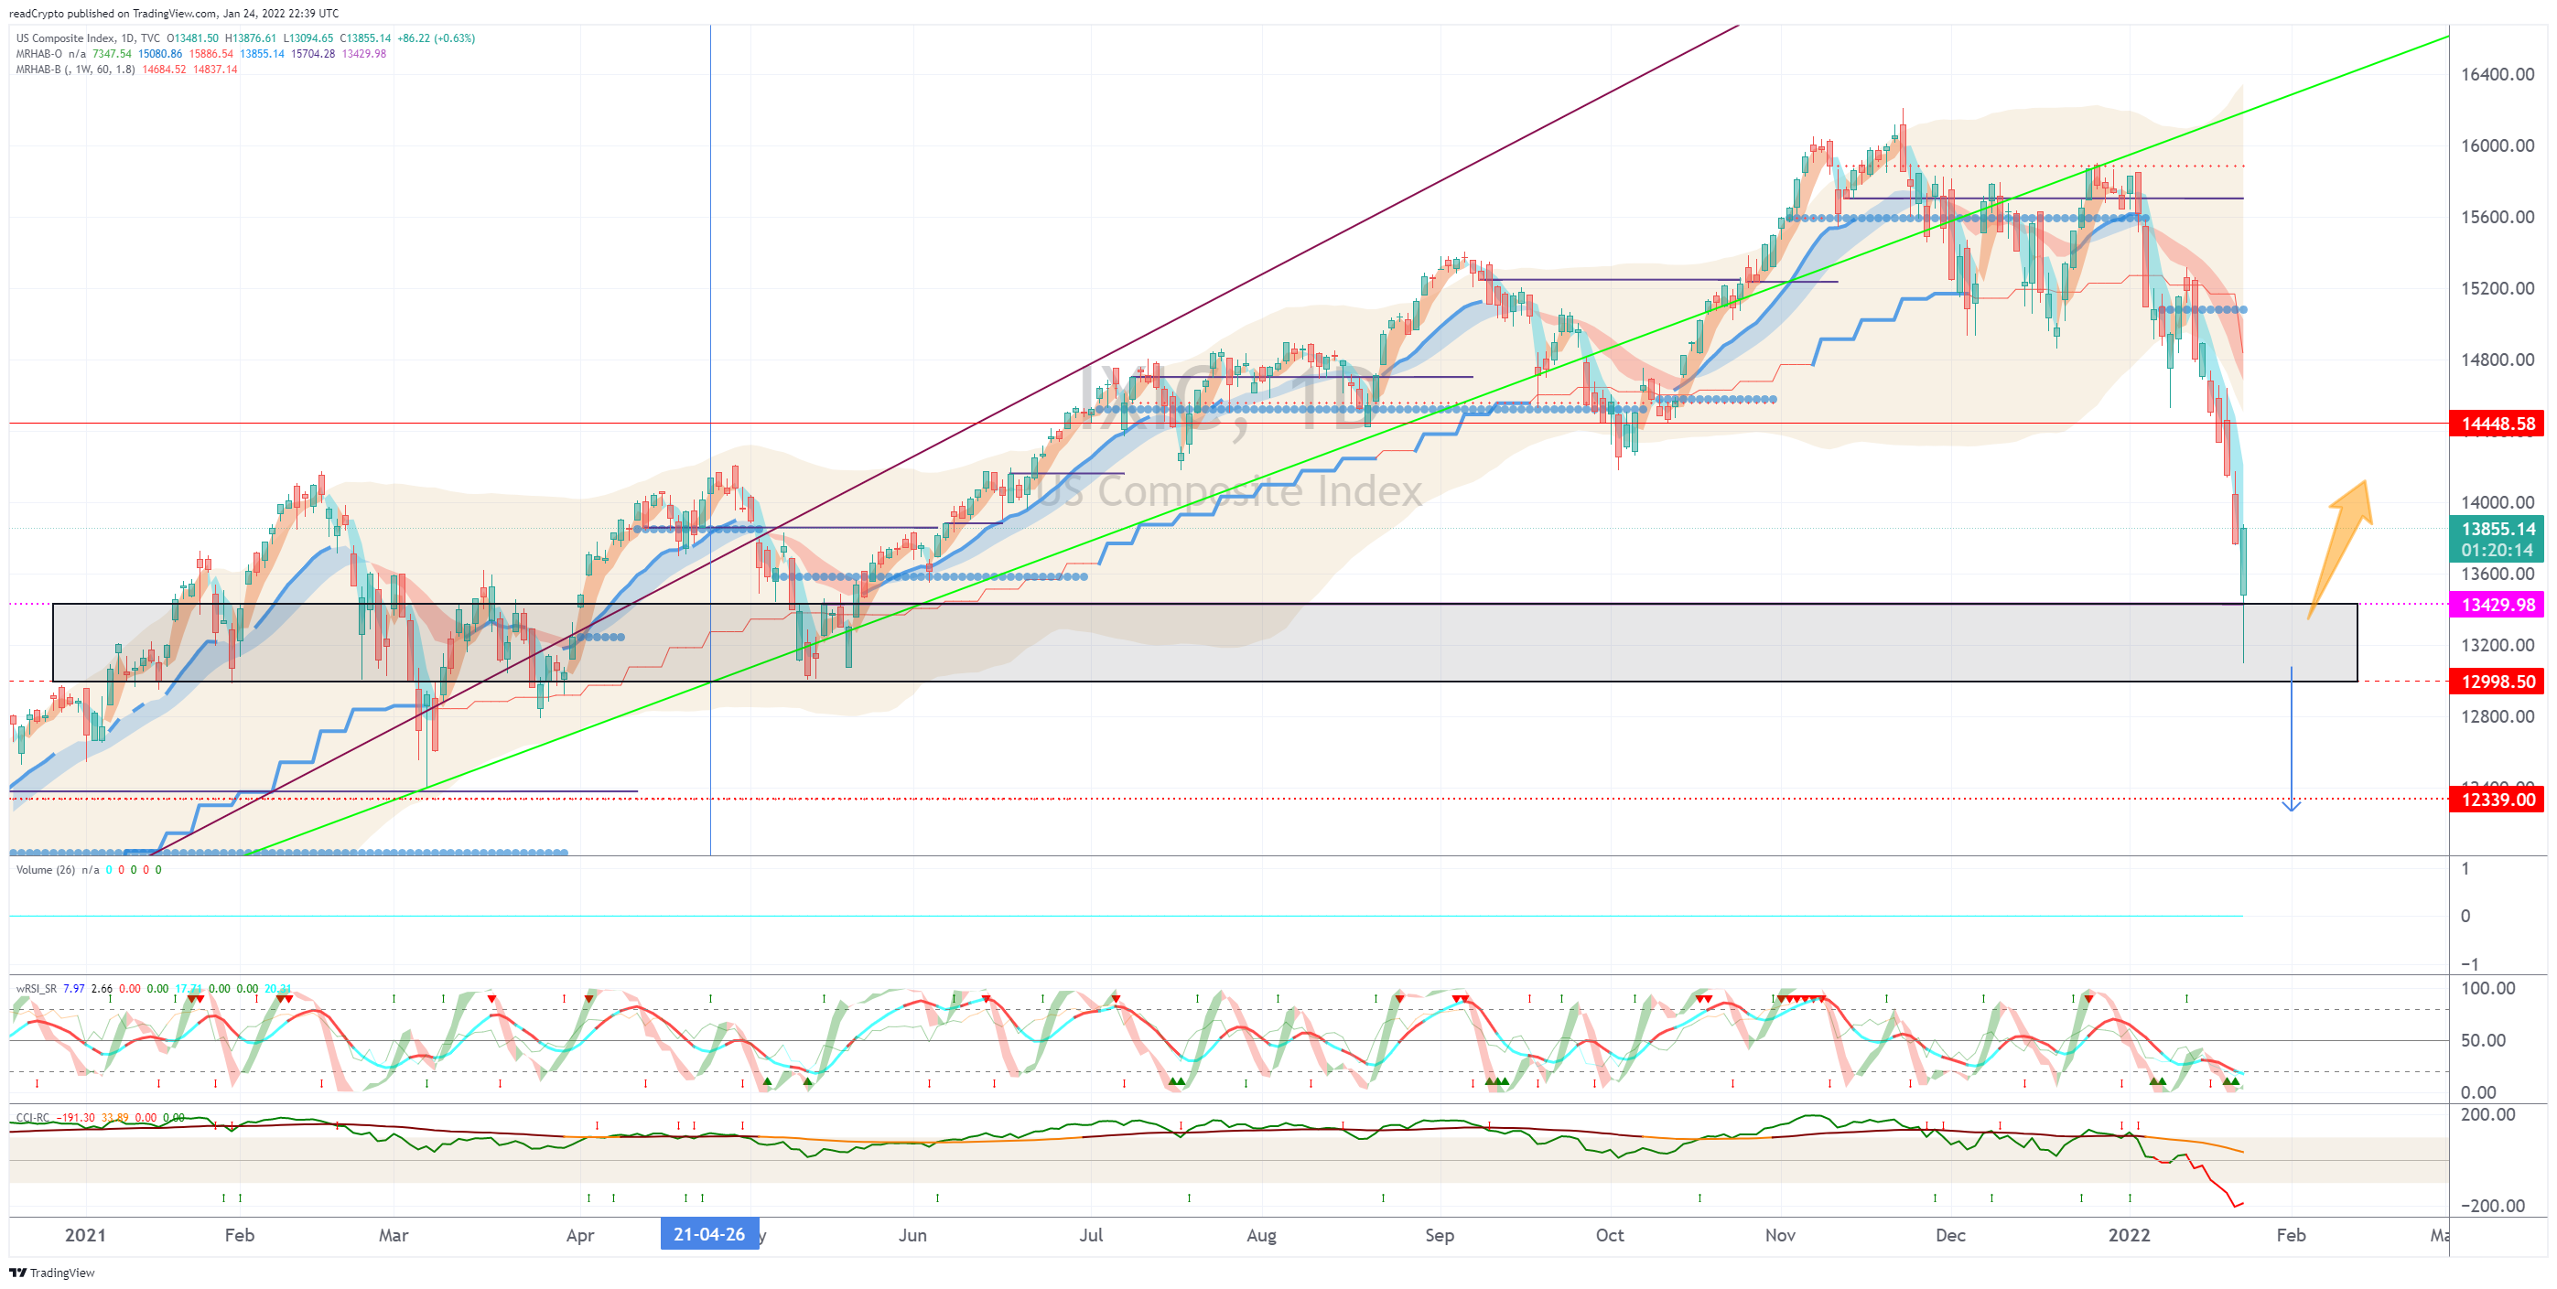This screenshot has width=2557, height=1289.
Task: Click the 14800.00 price axis value
Action: click(x=2498, y=360)
